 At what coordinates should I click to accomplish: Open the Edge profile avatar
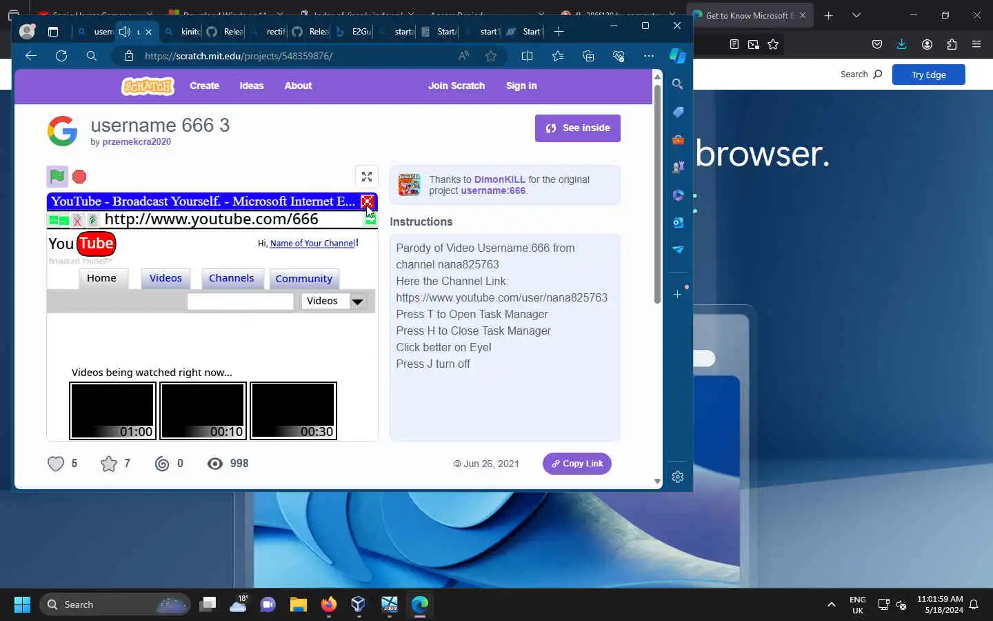(27, 32)
